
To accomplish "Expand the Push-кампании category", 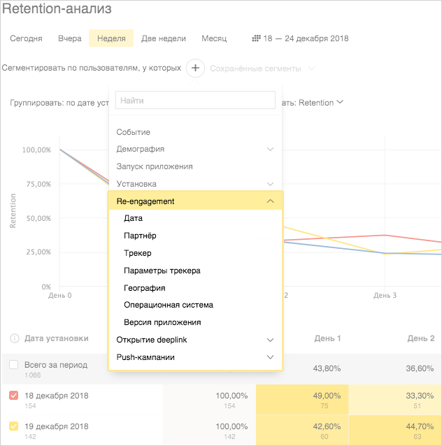I will (x=270, y=357).
